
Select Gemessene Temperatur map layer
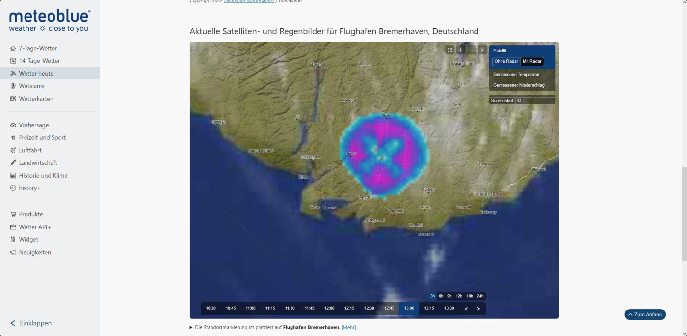(516, 75)
